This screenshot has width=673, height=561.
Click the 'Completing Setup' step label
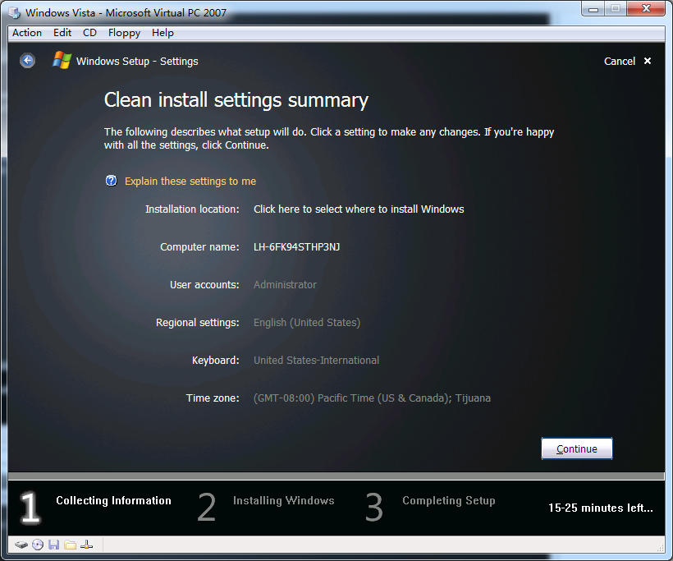pyautogui.click(x=449, y=500)
